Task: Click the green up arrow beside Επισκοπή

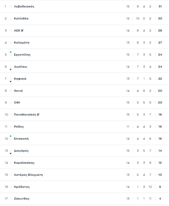Action: coord(11,136)
